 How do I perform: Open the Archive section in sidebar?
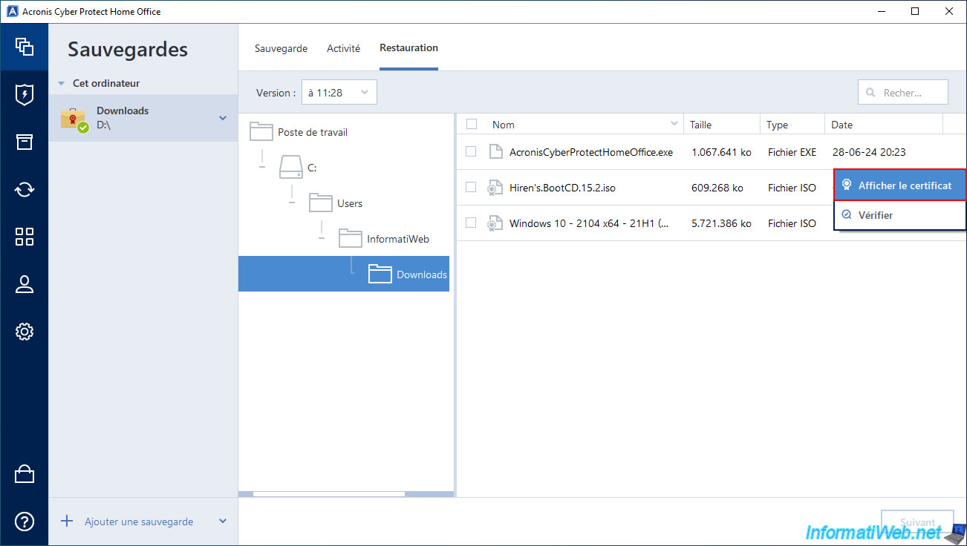click(25, 142)
